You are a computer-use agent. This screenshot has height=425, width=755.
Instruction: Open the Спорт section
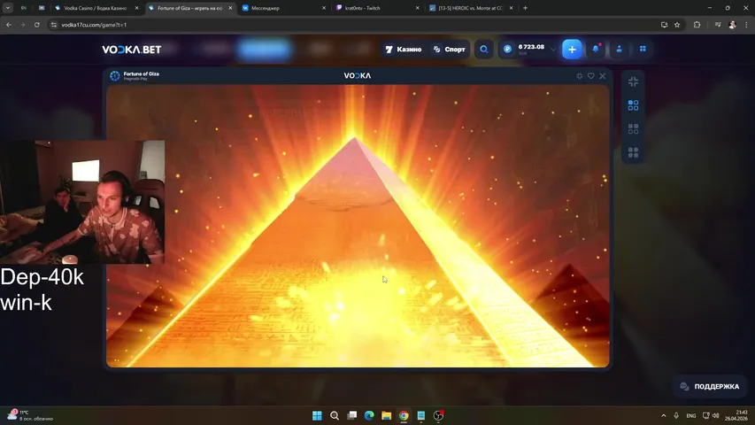tap(449, 50)
